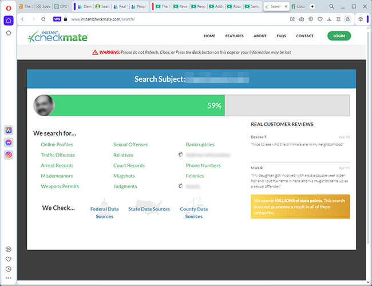Open the player icon in sidebar
Image resolution: width=372 pixels, height=286 pixels.
[x=9, y=249]
